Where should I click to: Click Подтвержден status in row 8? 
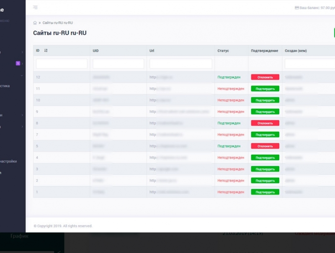point(229,123)
